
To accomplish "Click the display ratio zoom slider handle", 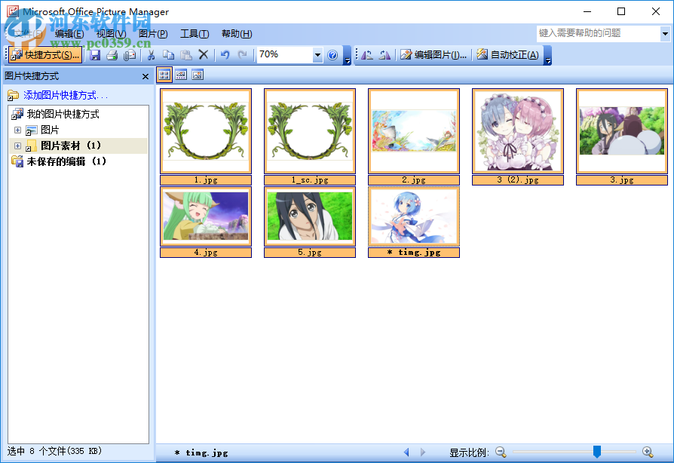I will pos(596,452).
